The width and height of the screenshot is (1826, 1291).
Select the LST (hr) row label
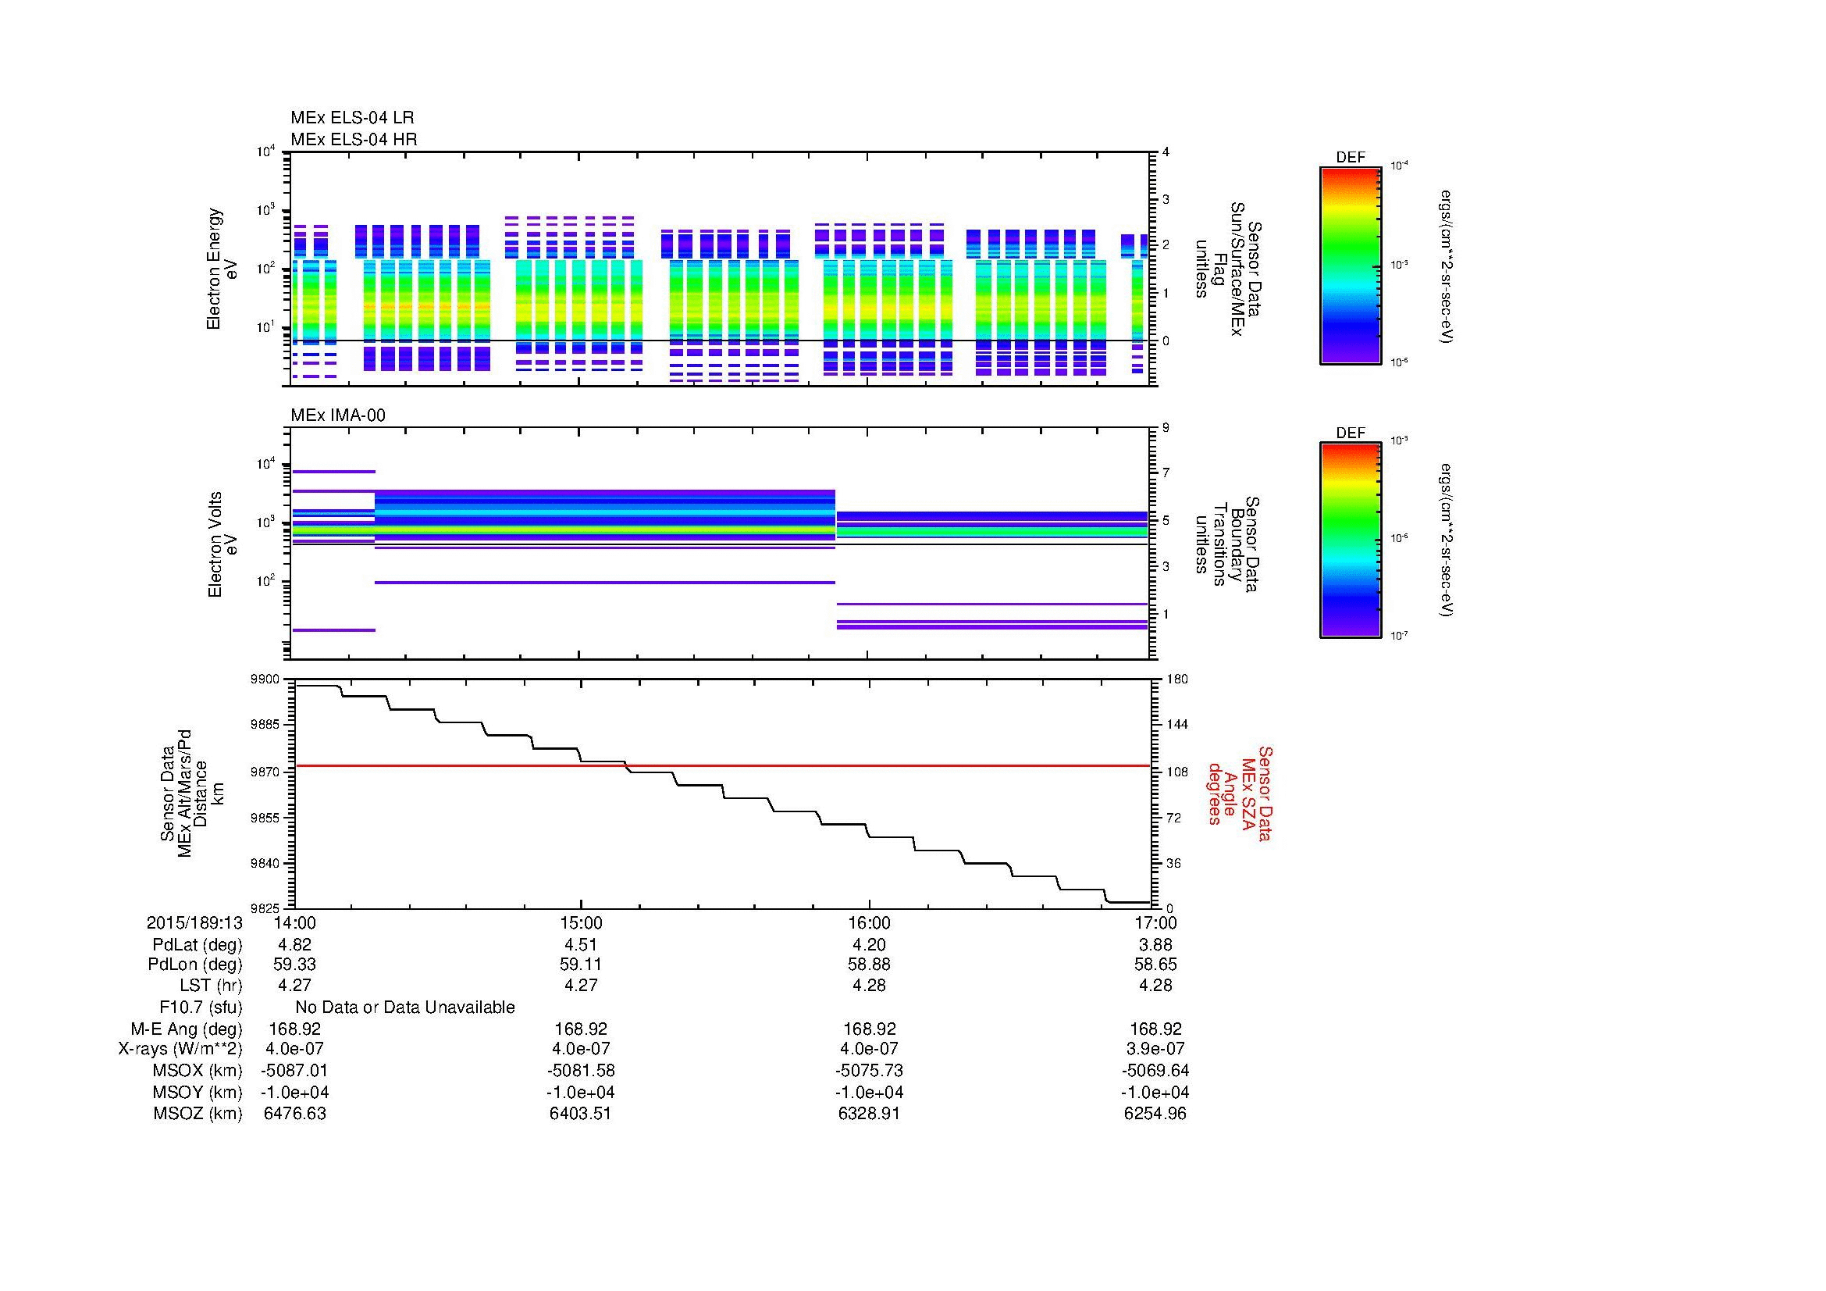coord(211,986)
